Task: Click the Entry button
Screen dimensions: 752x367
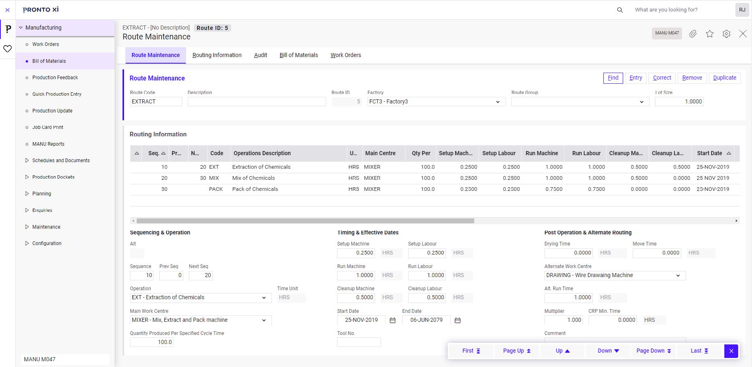Action: 636,78
